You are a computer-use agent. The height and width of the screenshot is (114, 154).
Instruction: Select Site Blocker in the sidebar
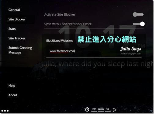pos(17,19)
